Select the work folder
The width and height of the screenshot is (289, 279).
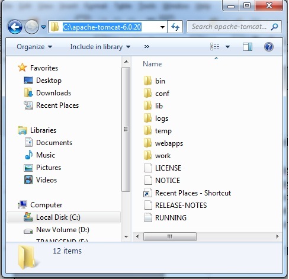pyautogui.click(x=158, y=156)
